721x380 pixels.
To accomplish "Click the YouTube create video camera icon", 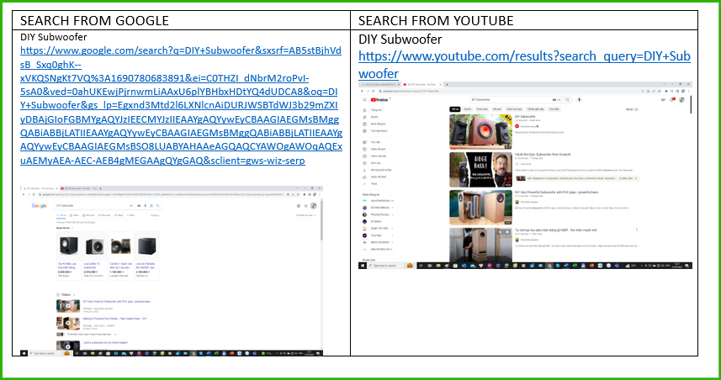I will coord(663,100).
